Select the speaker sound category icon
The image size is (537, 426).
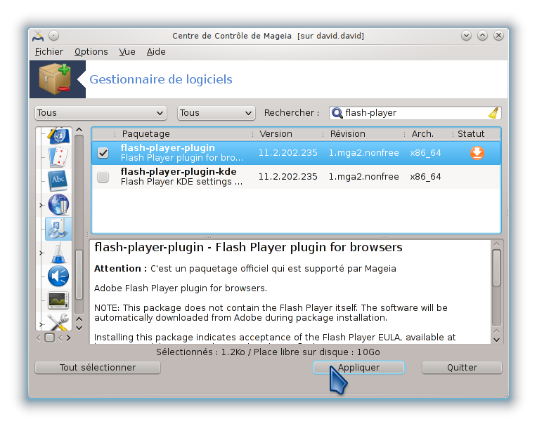(x=58, y=276)
